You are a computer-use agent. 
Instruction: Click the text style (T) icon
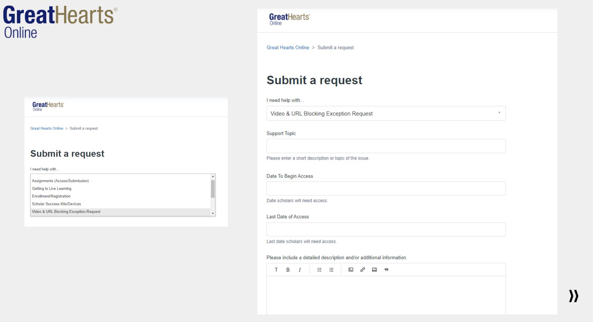pyautogui.click(x=276, y=270)
